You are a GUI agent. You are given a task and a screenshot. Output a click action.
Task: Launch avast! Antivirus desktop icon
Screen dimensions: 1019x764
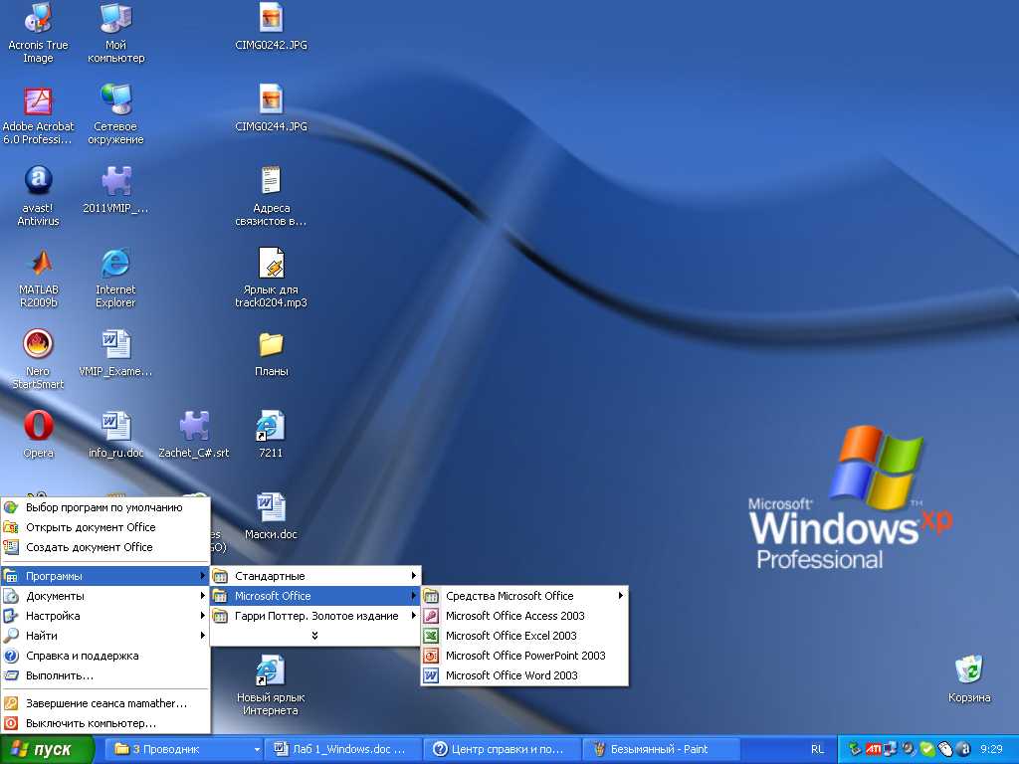[x=38, y=196]
